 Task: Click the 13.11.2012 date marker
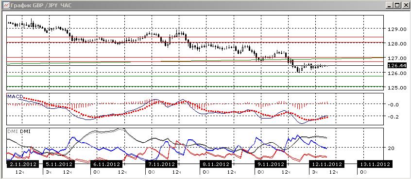(376, 164)
